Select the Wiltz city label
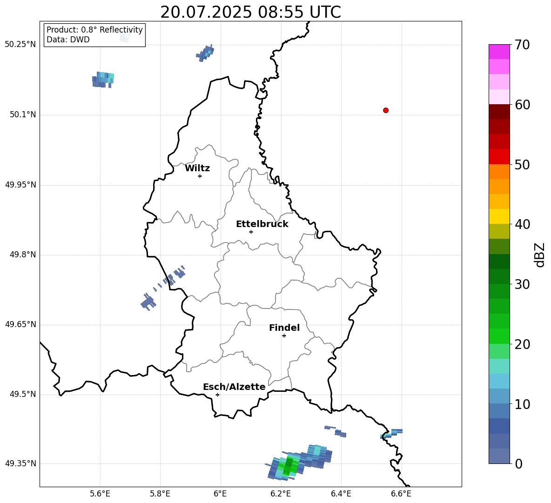Screen dimensions: 551x503 point(197,168)
